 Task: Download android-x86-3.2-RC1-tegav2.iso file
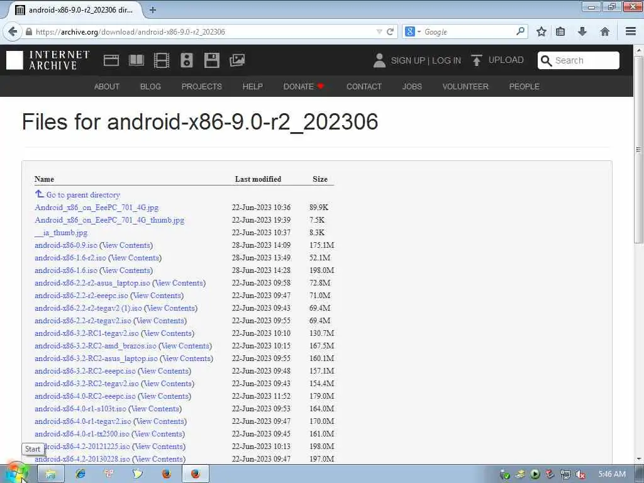click(87, 333)
